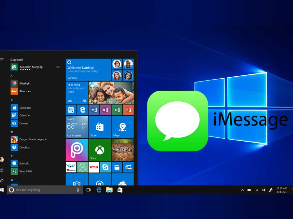Open Task View from the taskbar

pyautogui.click(x=88, y=190)
